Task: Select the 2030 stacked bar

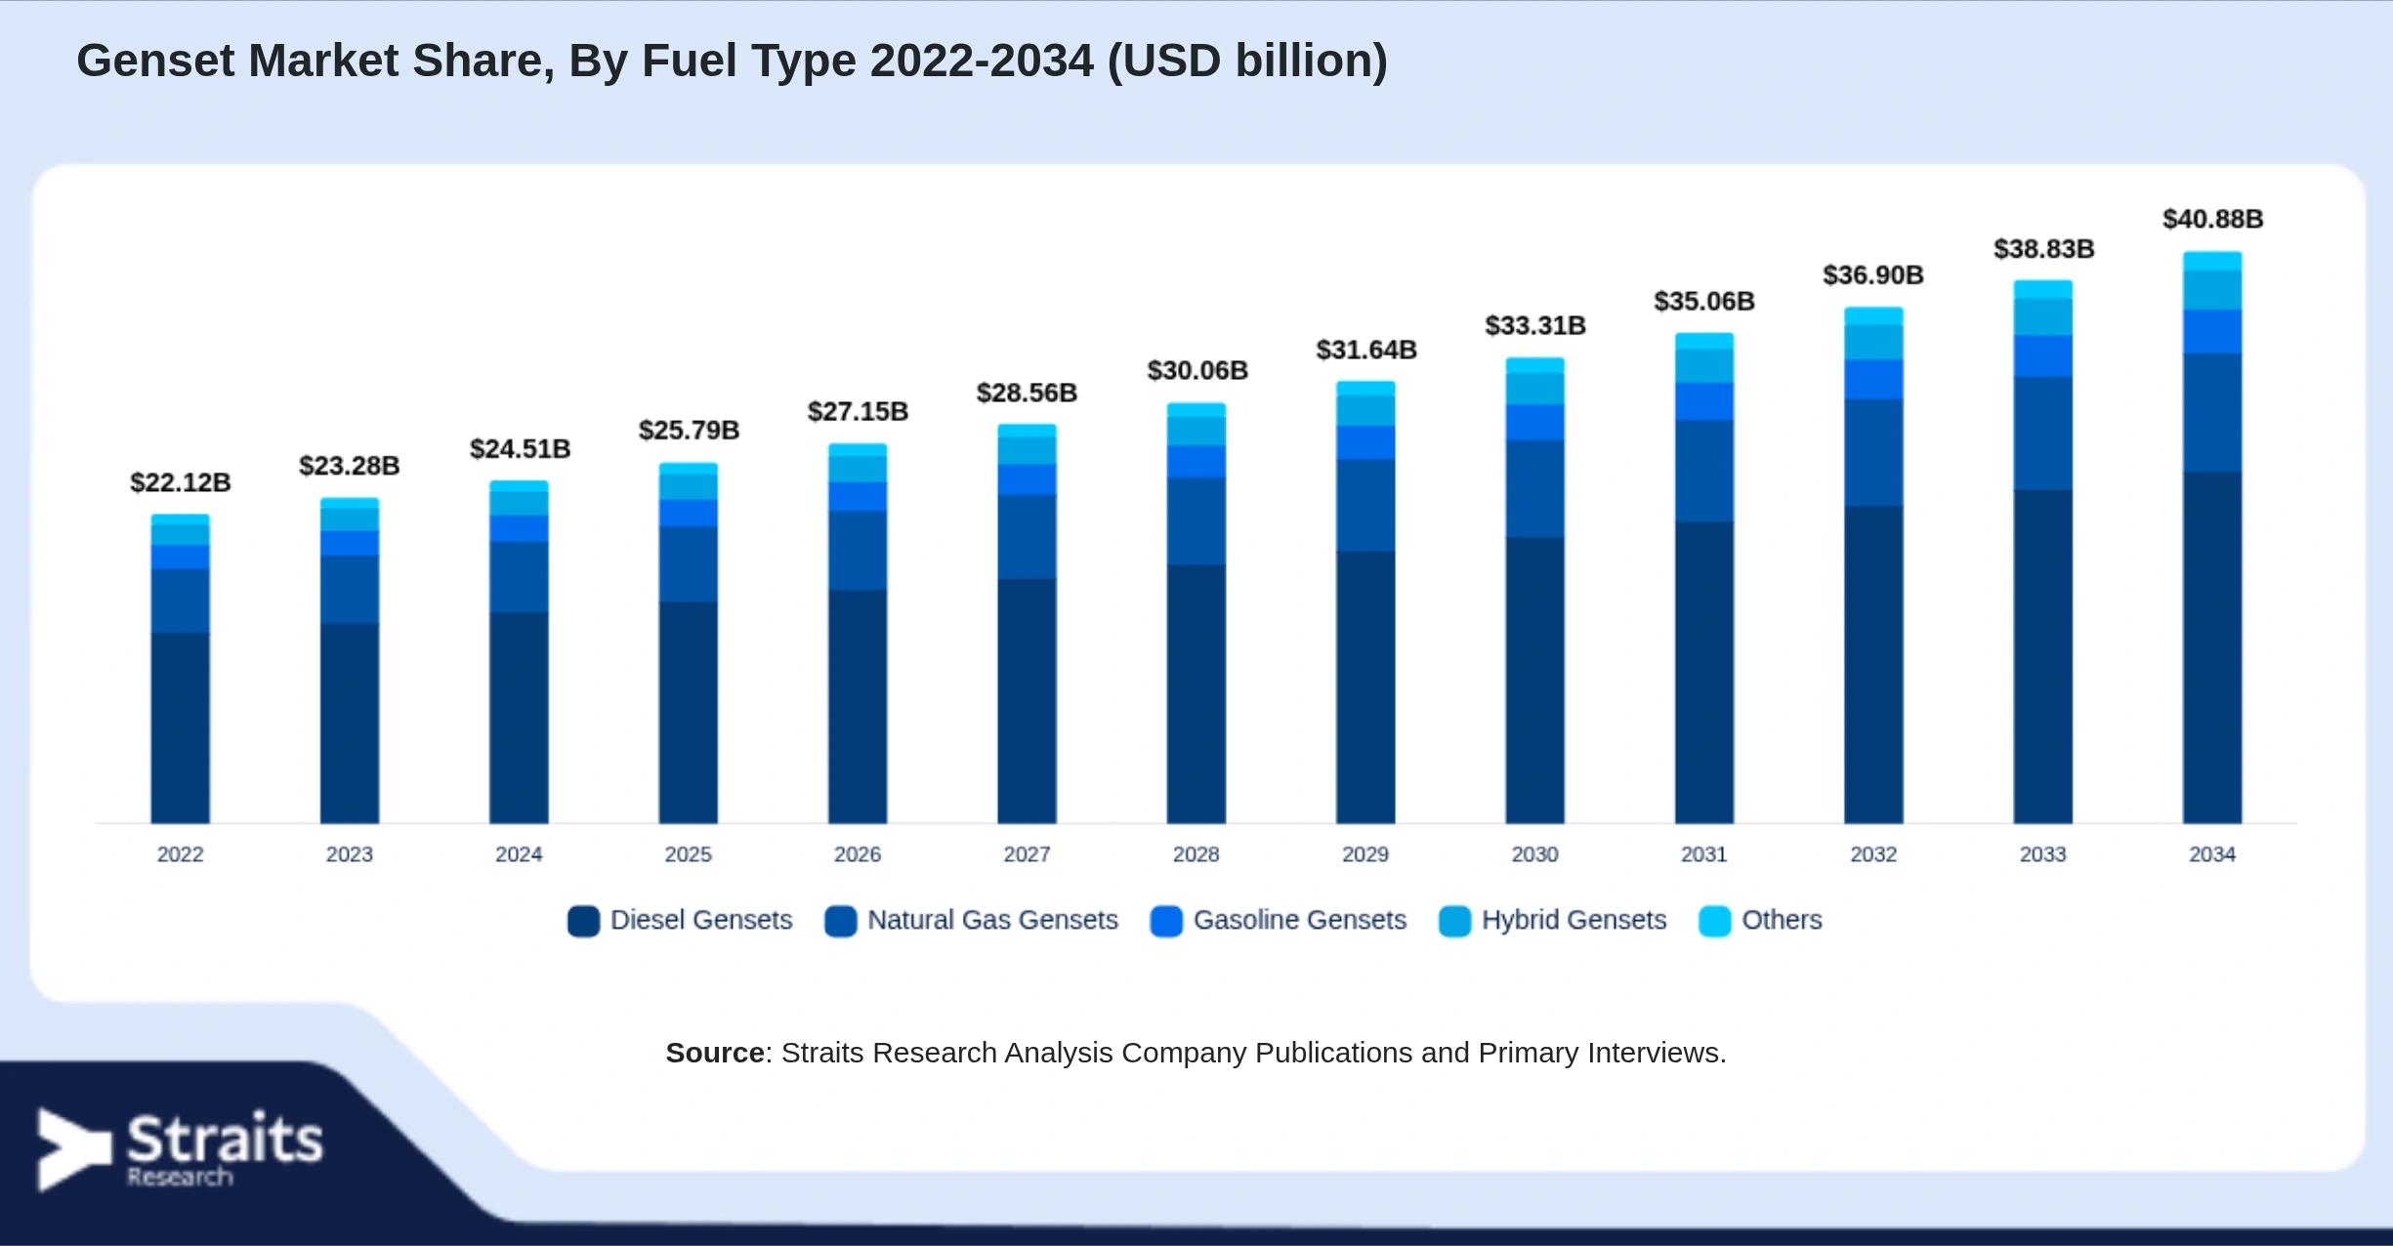Action: [x=1534, y=591]
